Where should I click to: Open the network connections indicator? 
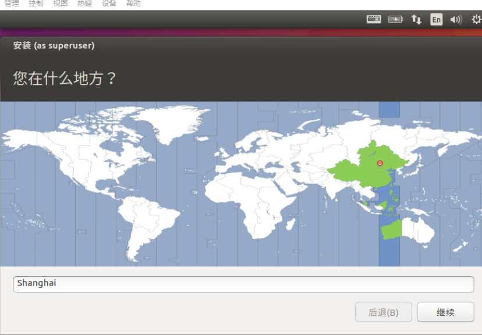416,20
